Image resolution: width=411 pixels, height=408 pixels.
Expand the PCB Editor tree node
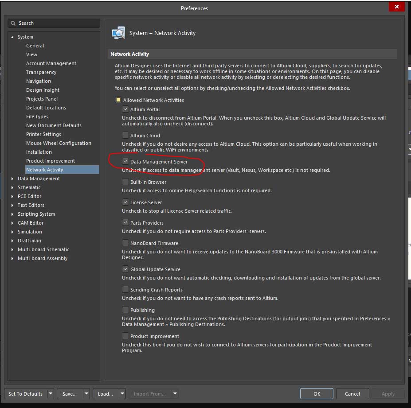pyautogui.click(x=12, y=197)
